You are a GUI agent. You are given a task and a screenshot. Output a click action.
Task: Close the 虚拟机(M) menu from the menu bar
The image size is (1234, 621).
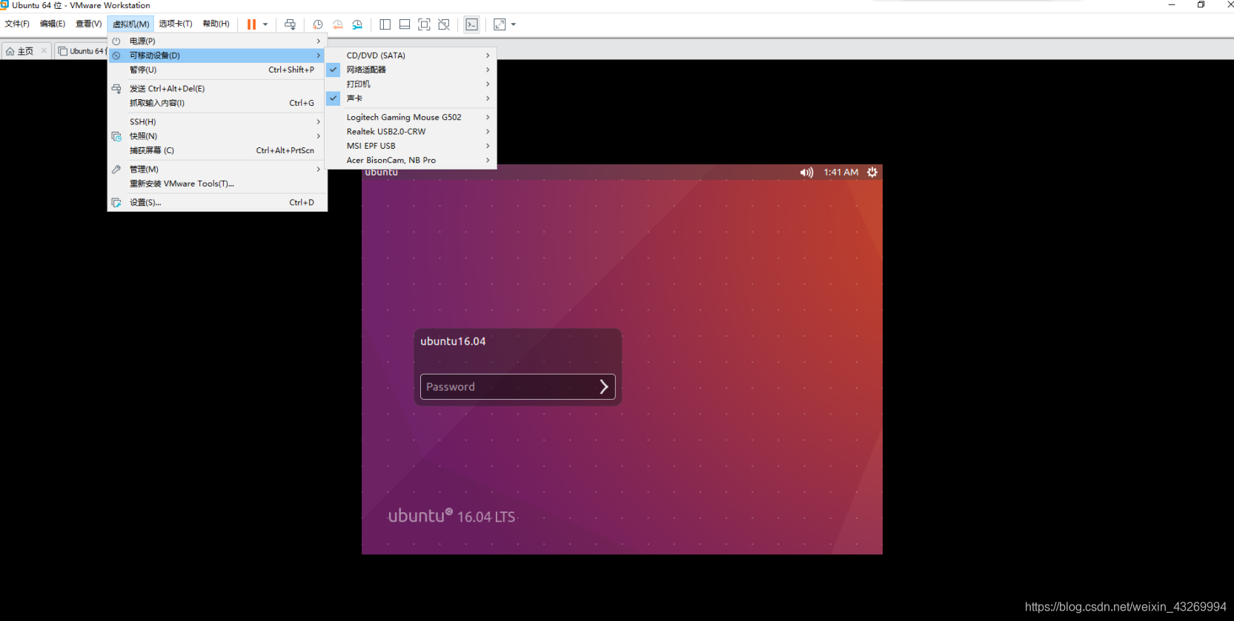[131, 24]
